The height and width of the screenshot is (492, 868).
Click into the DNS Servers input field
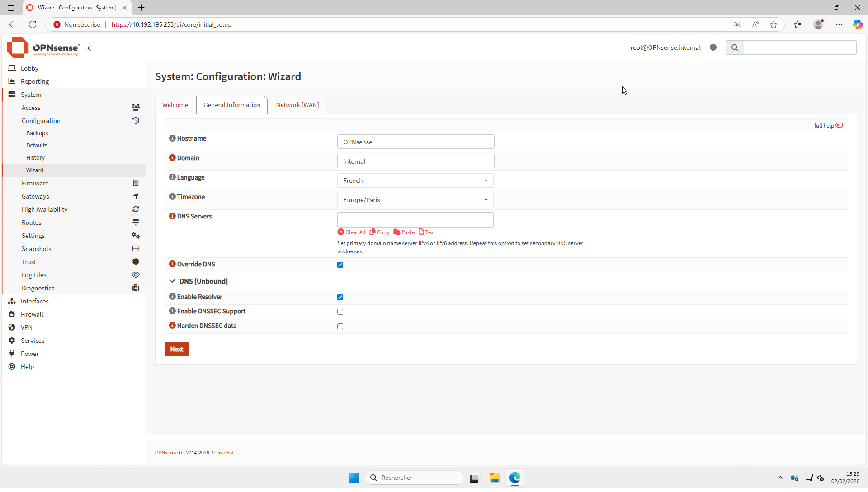click(415, 220)
